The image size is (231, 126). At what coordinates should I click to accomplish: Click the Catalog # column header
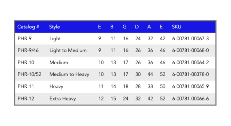[28, 27]
